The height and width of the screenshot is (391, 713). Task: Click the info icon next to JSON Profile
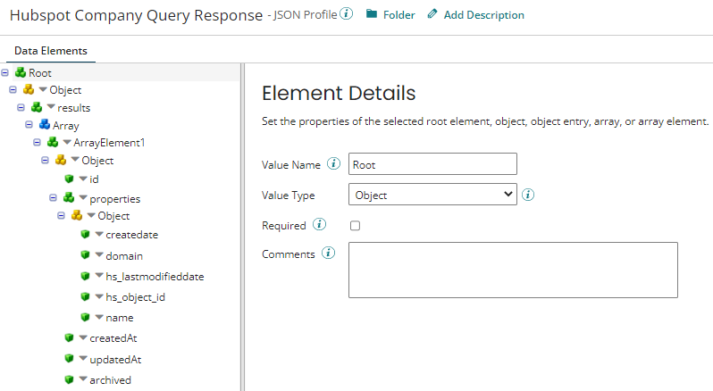tap(347, 14)
